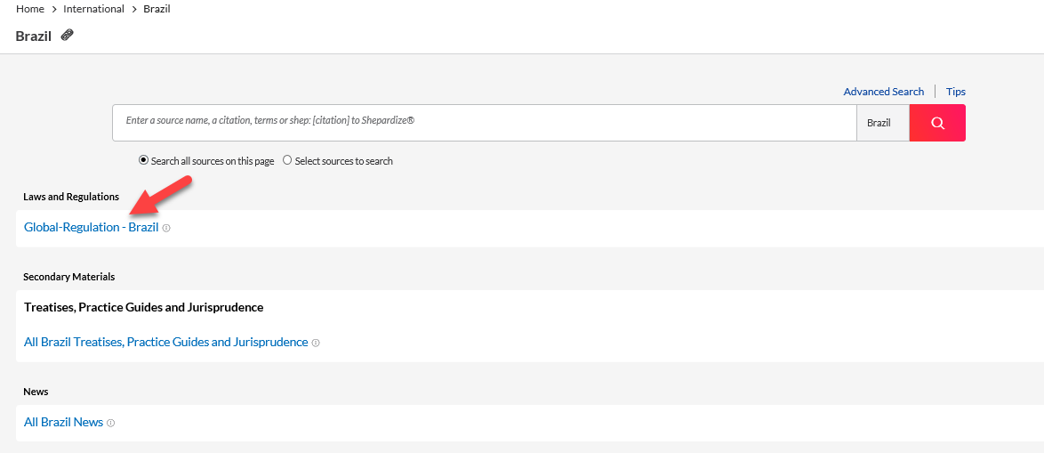Click the News section heading
The image size is (1044, 453).
coord(36,392)
